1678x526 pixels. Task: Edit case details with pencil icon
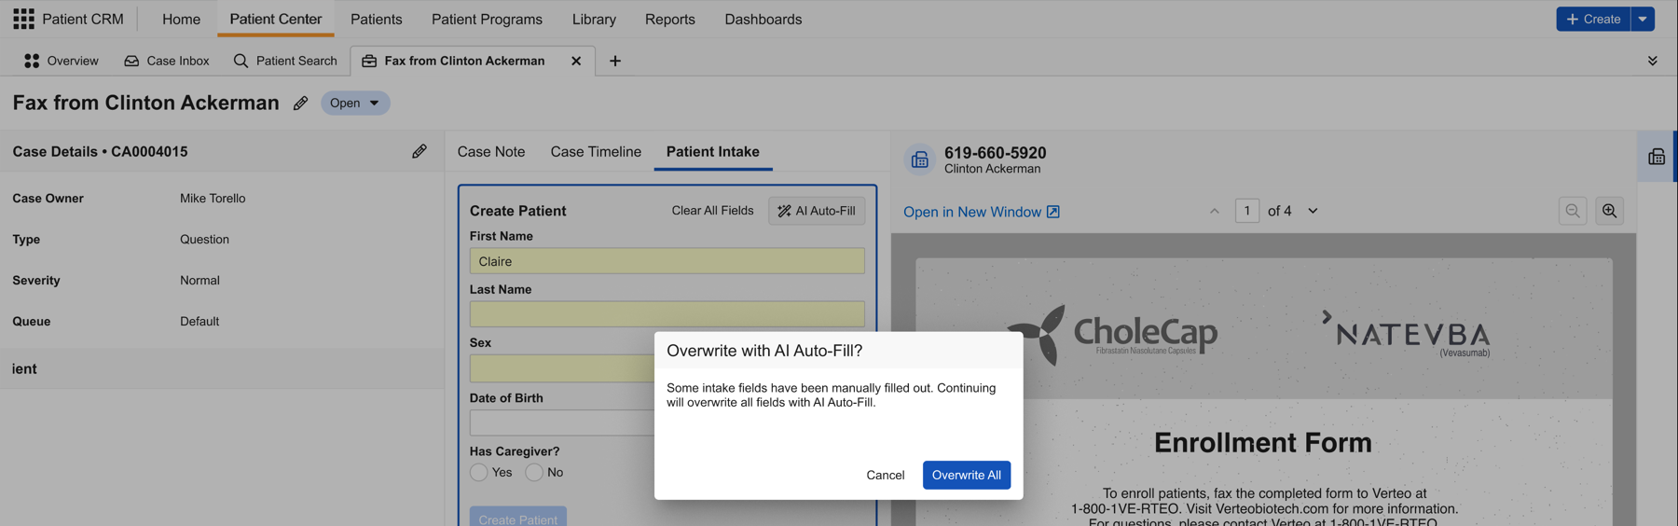(419, 151)
